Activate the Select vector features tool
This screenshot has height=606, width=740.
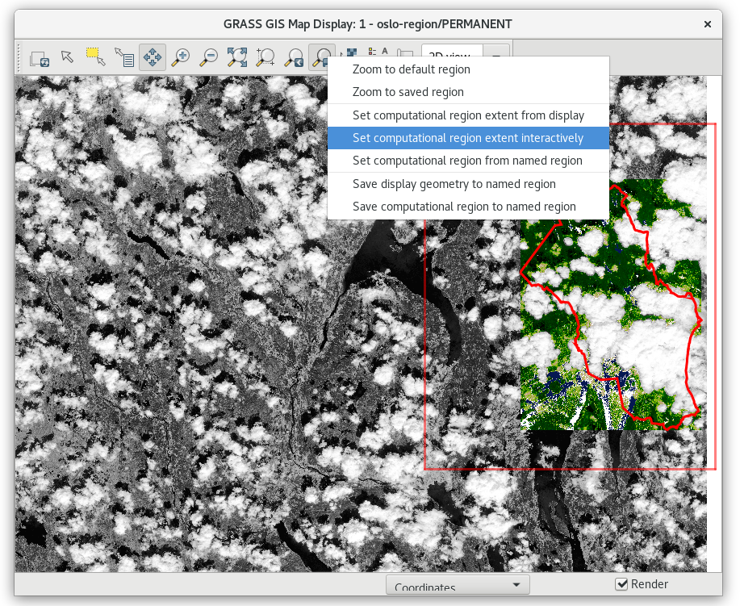point(96,57)
